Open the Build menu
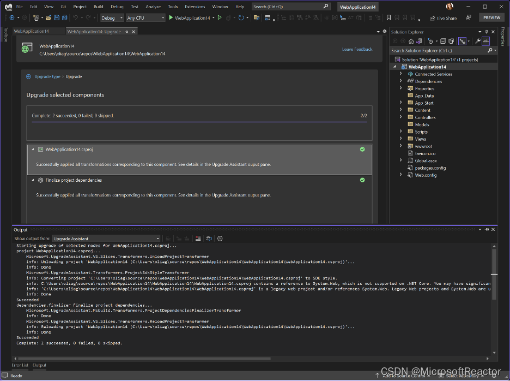This screenshot has width=510, height=381. [99, 7]
